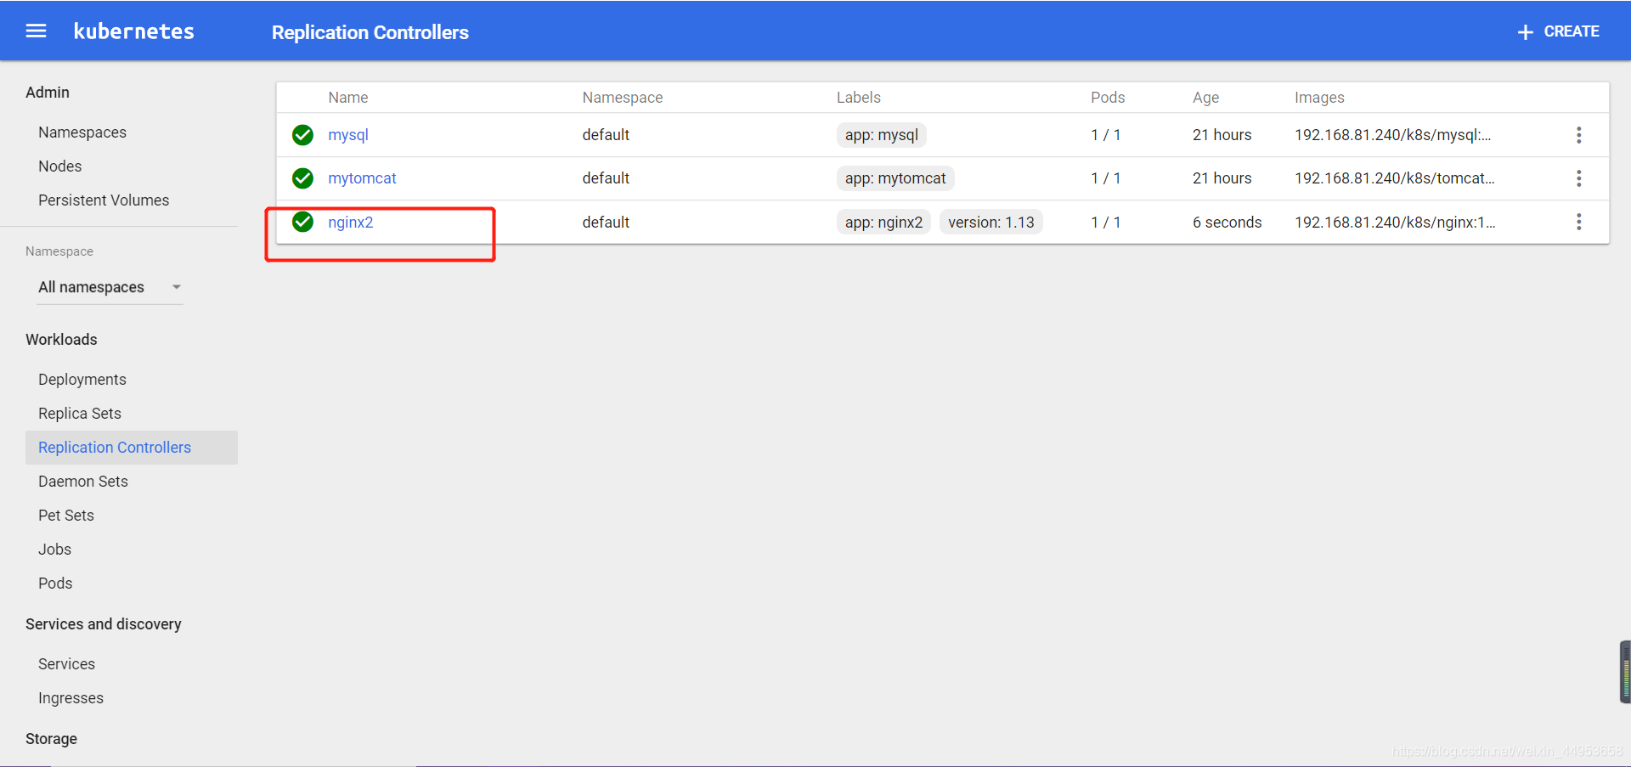Expand the All namespaces dropdown
Screen dimensions: 1631x767
point(110,287)
